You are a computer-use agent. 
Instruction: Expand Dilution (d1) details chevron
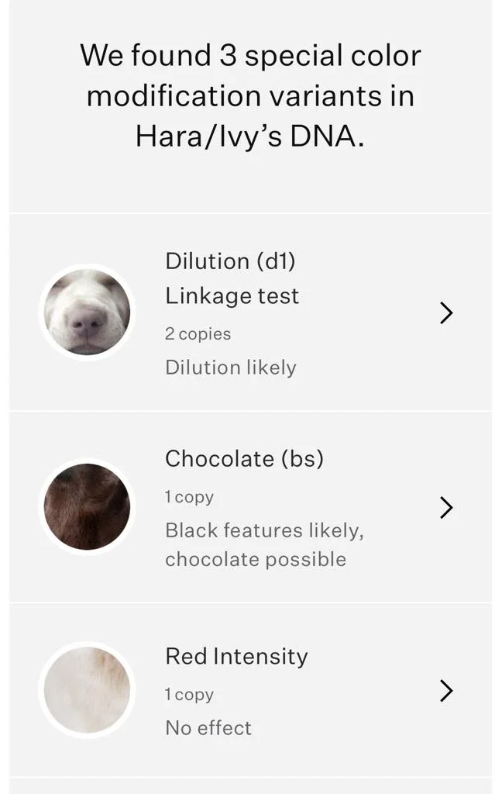(446, 313)
